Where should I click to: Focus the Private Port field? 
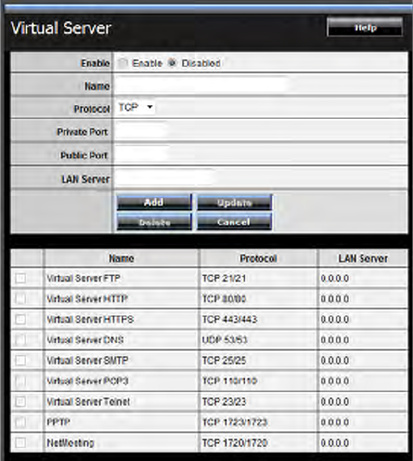[141, 131]
